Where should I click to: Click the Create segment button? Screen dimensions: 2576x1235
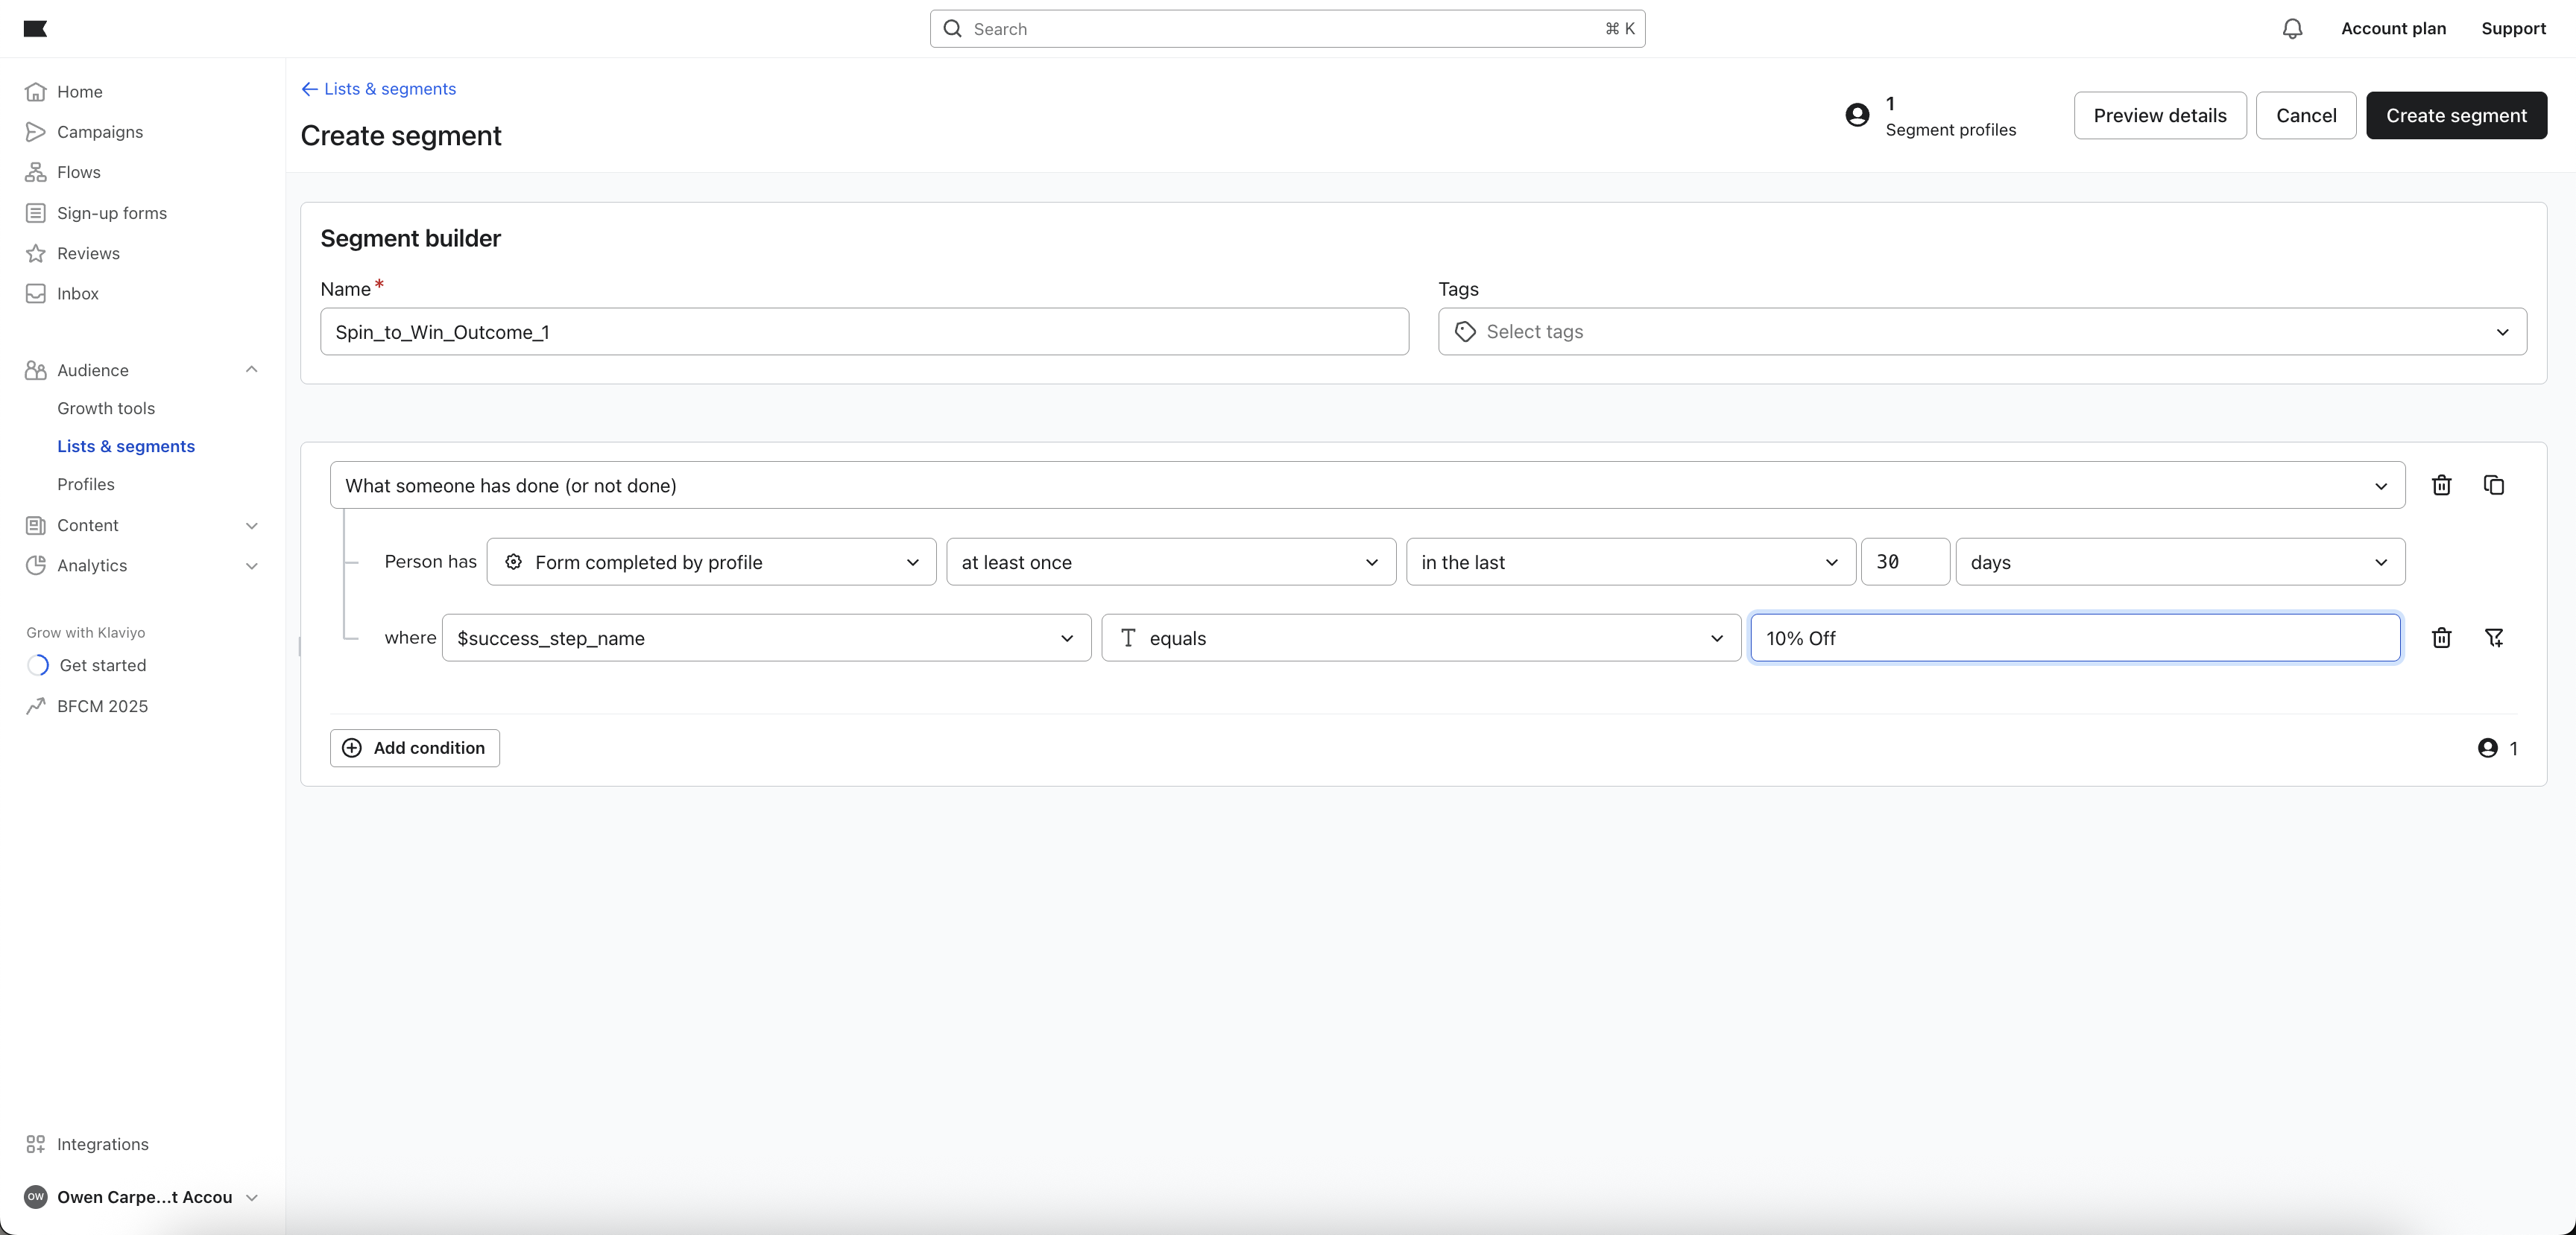pos(2457,115)
